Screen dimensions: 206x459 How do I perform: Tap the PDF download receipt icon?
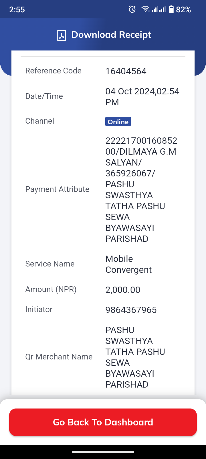click(x=62, y=35)
